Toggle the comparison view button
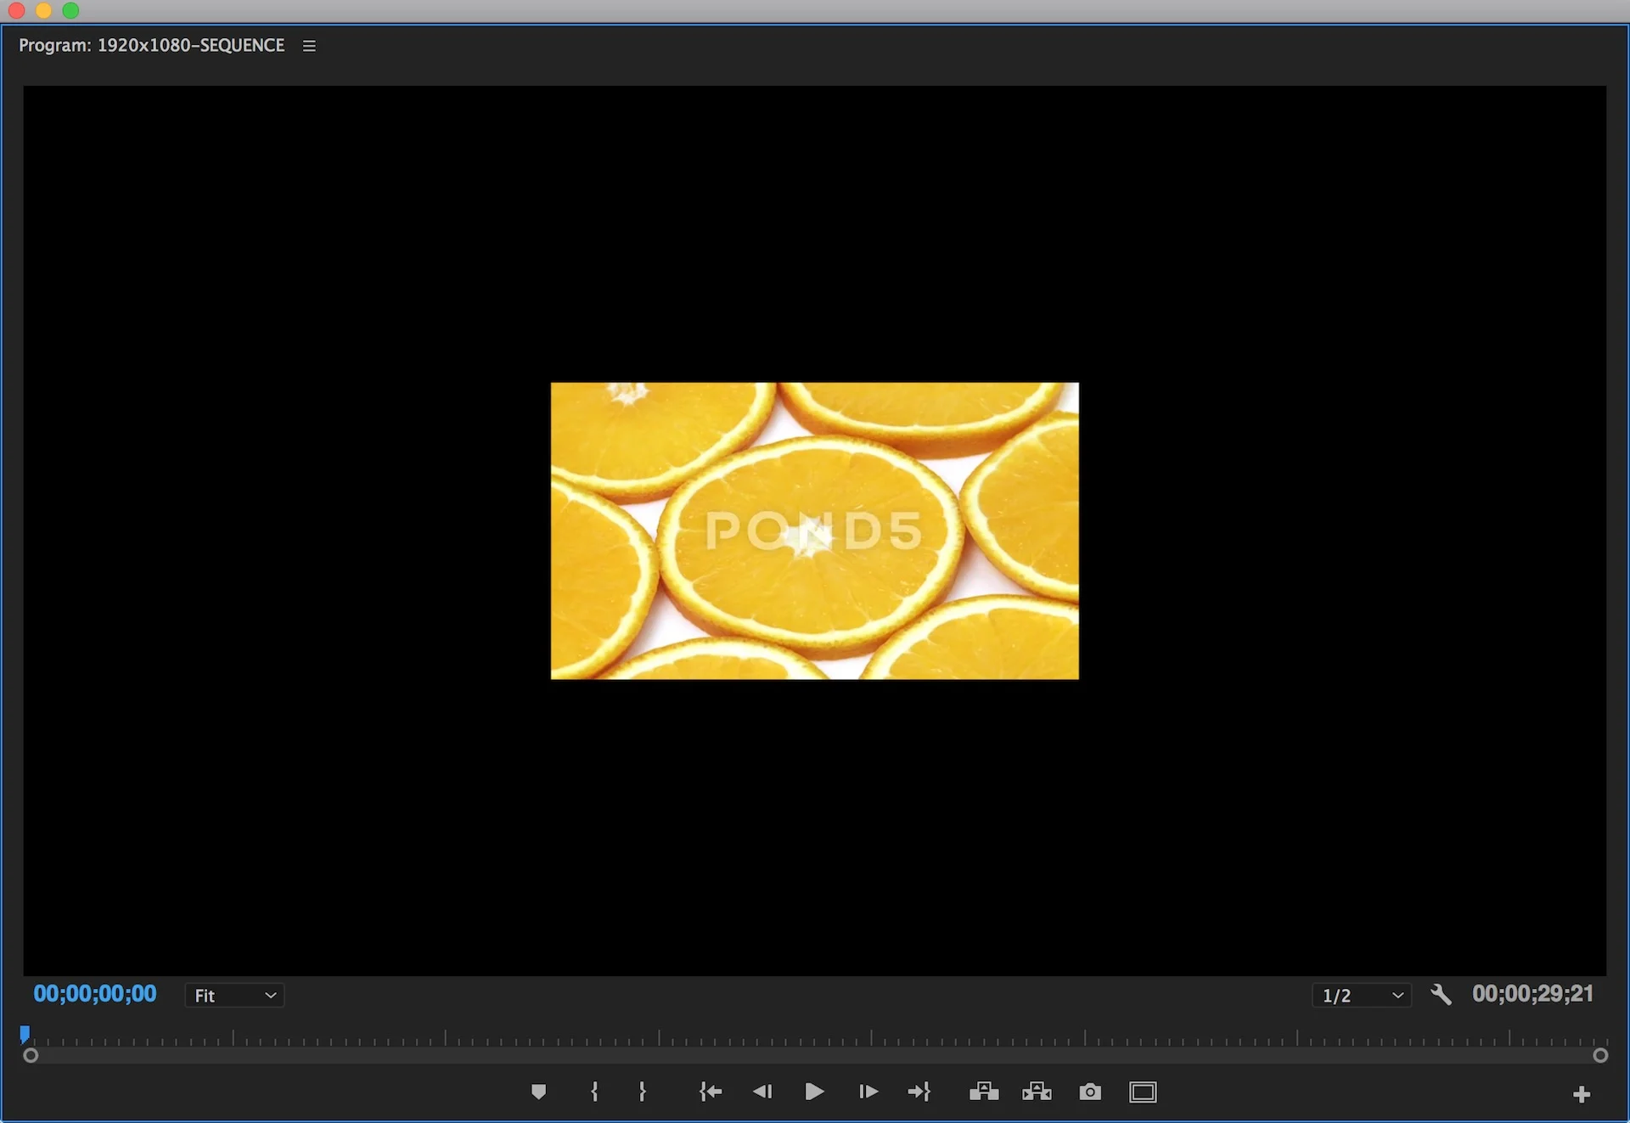The image size is (1630, 1123). click(x=1143, y=1092)
